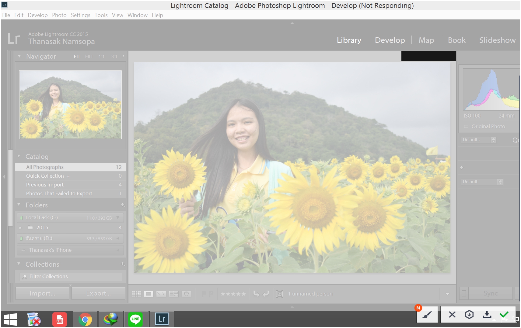Image resolution: width=521 pixels, height=328 pixels.
Task: Collapse Local Disk (C:) volume
Action: coord(118,217)
